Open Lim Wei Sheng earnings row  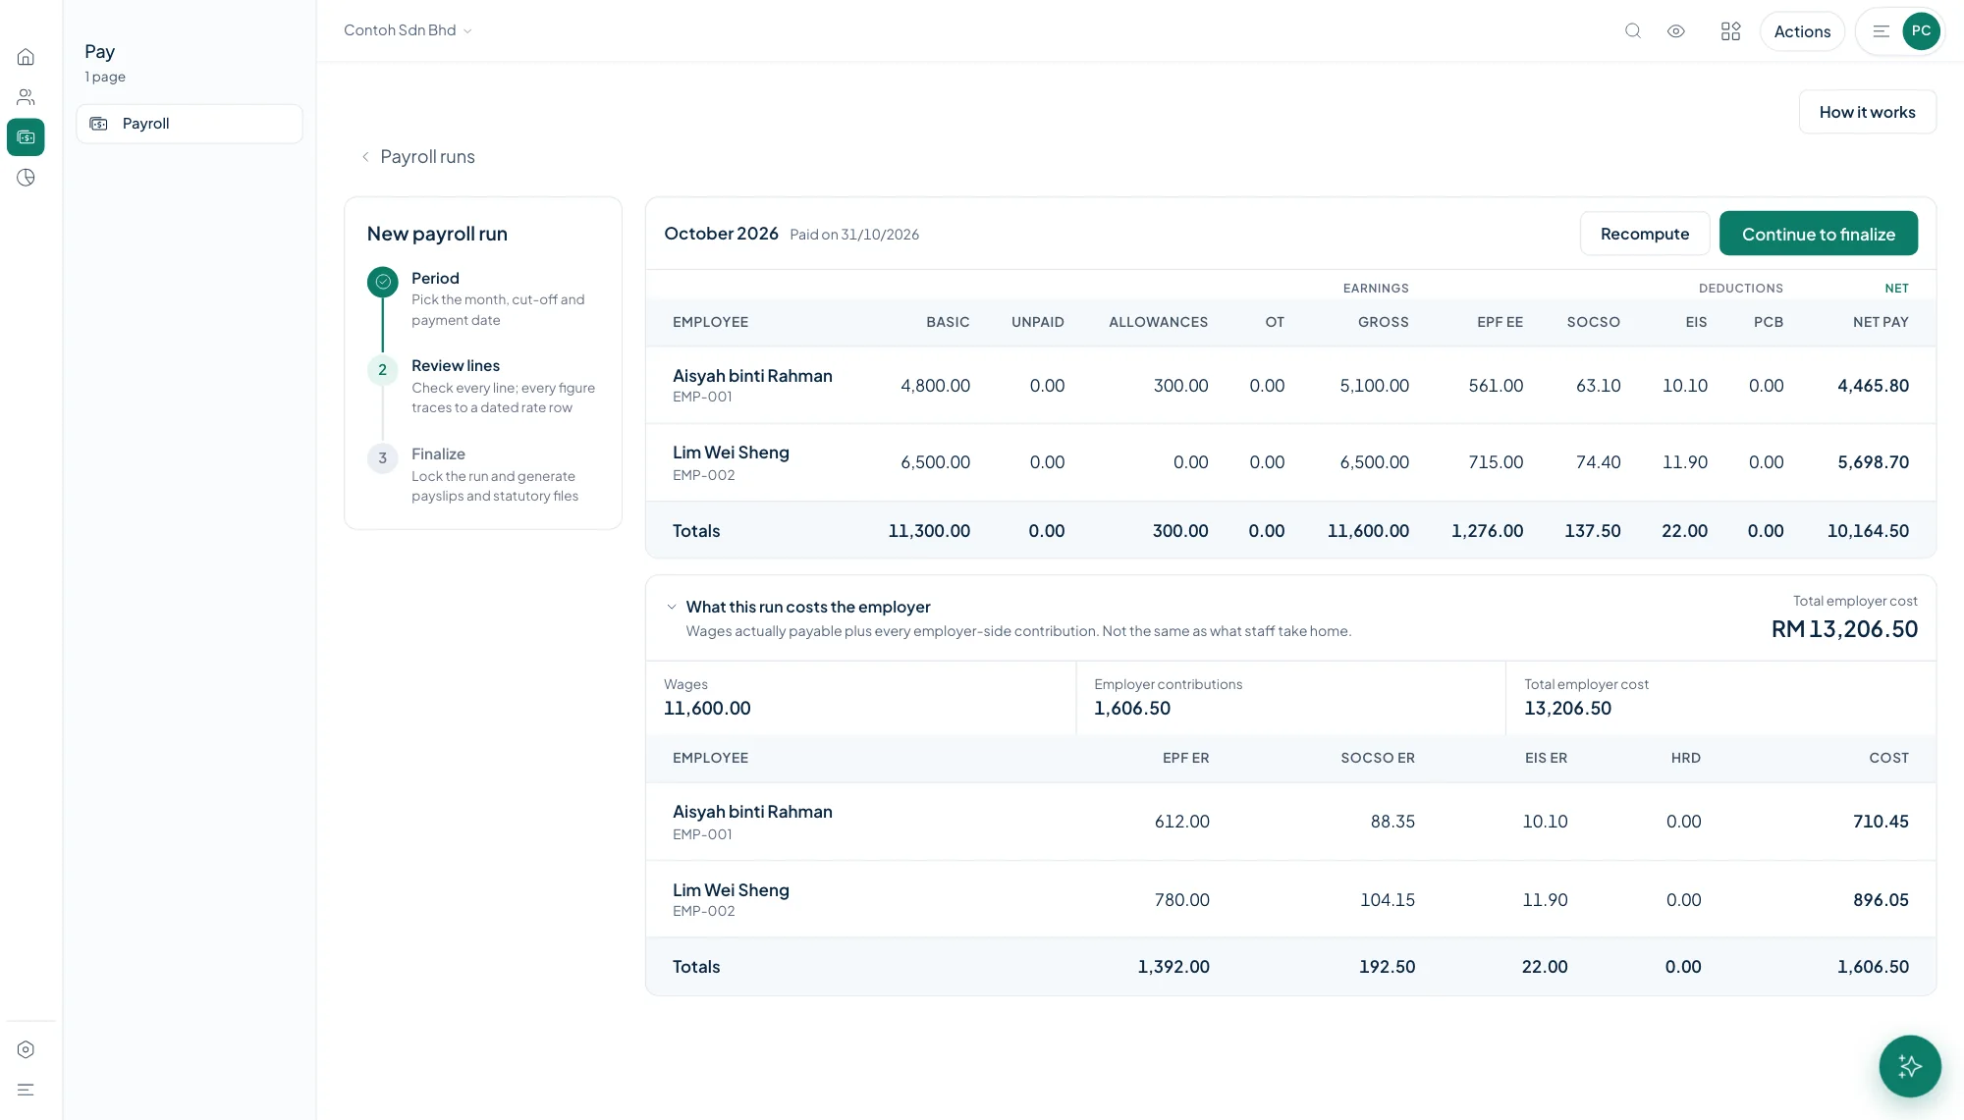(x=1290, y=462)
